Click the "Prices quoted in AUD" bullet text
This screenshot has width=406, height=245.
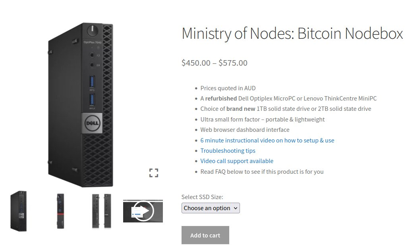(x=228, y=88)
